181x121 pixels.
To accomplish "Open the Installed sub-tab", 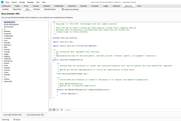I will click(x=5, y=9).
